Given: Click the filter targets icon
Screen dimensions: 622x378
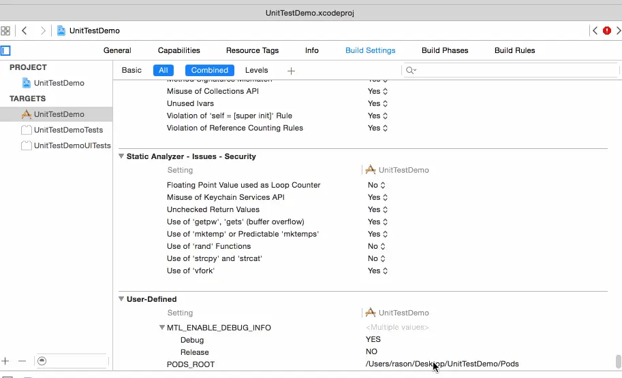Looking at the screenshot, I should pos(42,361).
